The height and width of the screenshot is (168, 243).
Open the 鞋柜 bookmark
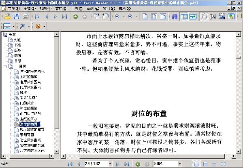tap(23, 92)
